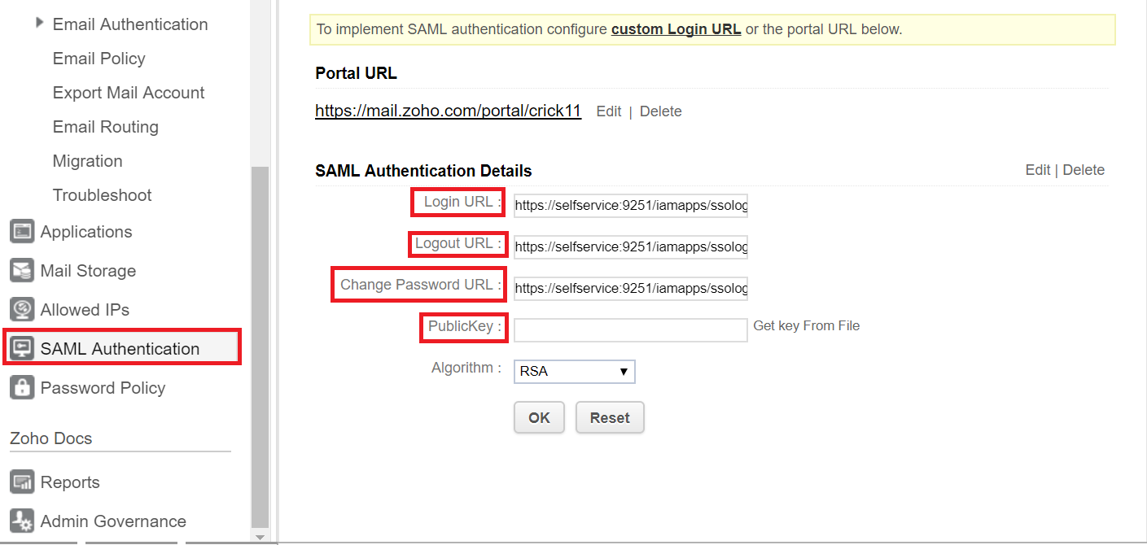Open the Troubleshoot sidebar item
Image resolution: width=1147 pixels, height=545 pixels.
[102, 195]
